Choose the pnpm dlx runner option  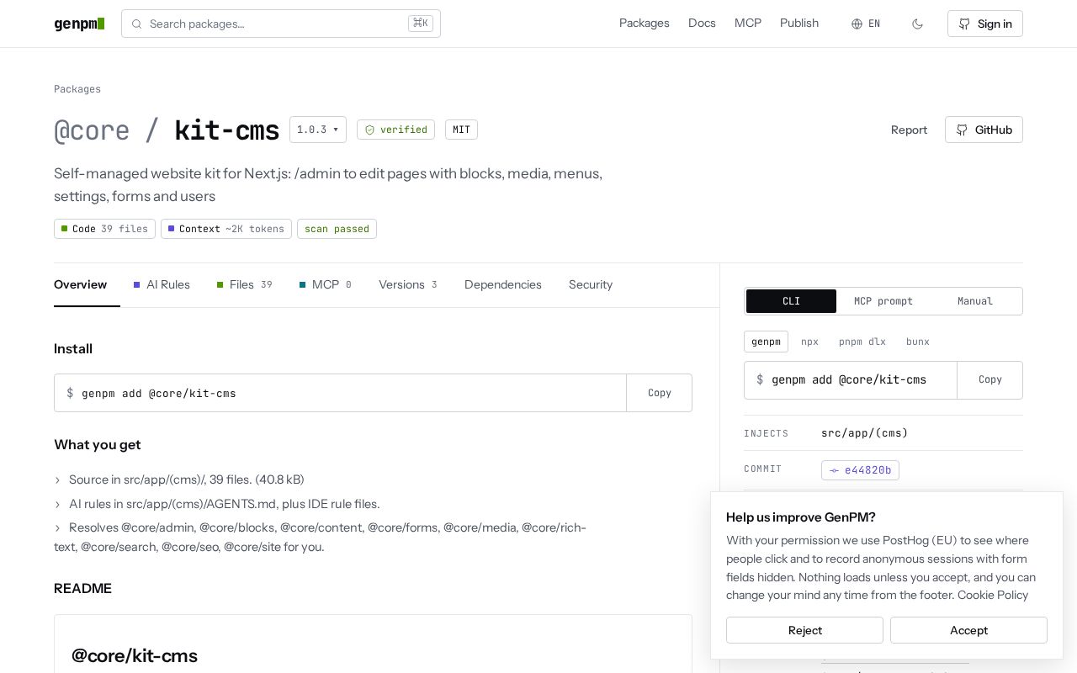pyautogui.click(x=862, y=342)
